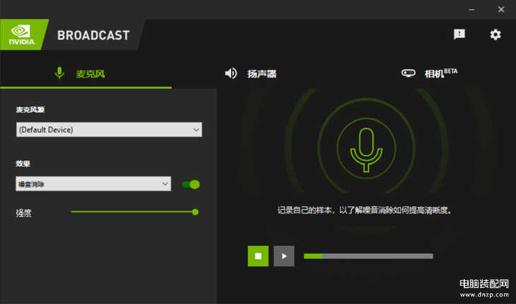Image resolution: width=516 pixels, height=304 pixels.
Task: Stop recording with the green square button
Action: tap(258, 256)
